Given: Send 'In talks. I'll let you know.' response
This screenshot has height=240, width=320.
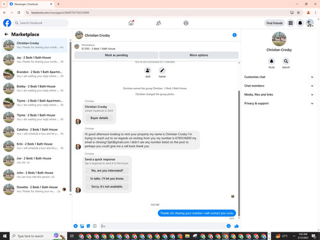Looking at the screenshot, I should click(x=107, y=179).
